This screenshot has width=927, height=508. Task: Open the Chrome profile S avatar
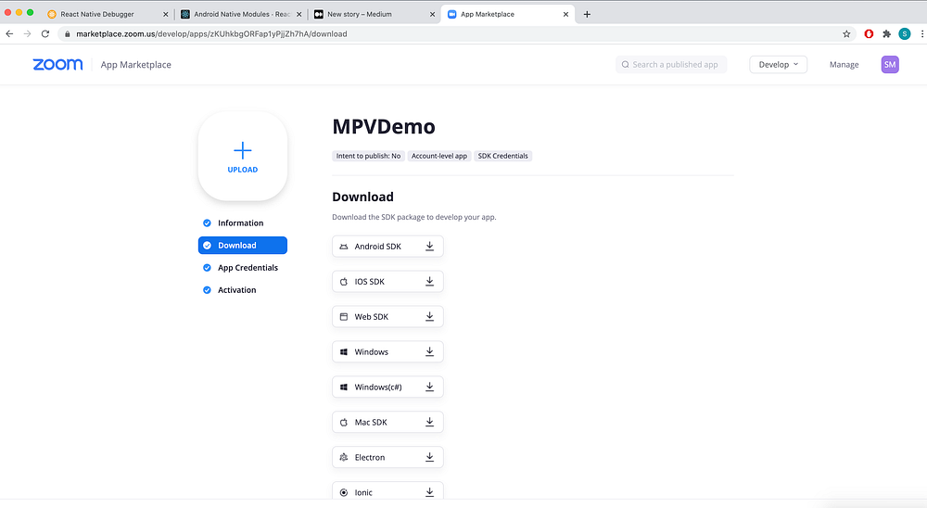[x=905, y=33]
